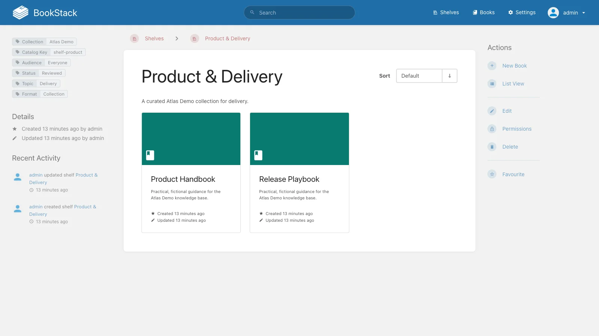Click the search magnifier icon
Viewport: 599px width, 336px height.
pos(252,12)
